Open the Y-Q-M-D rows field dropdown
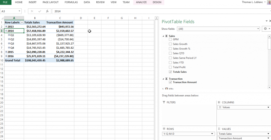This screenshot has height=140, width=271. 212,134
